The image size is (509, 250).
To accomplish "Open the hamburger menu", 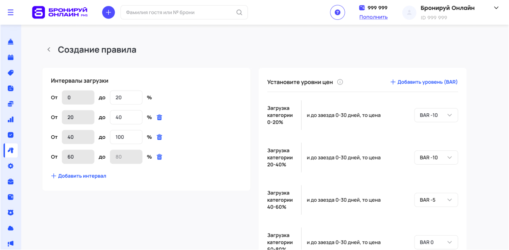I will [x=10, y=12].
